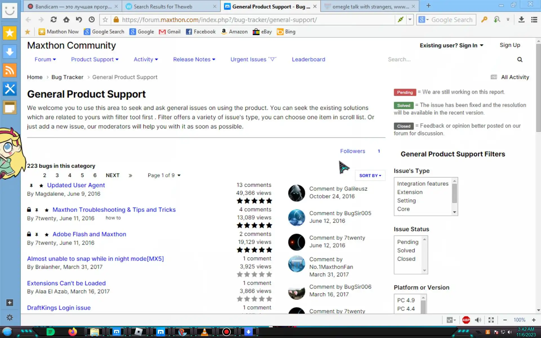Expand the Page 1 of 9 selector
Image resolution: width=541 pixels, height=338 pixels.
point(164,175)
